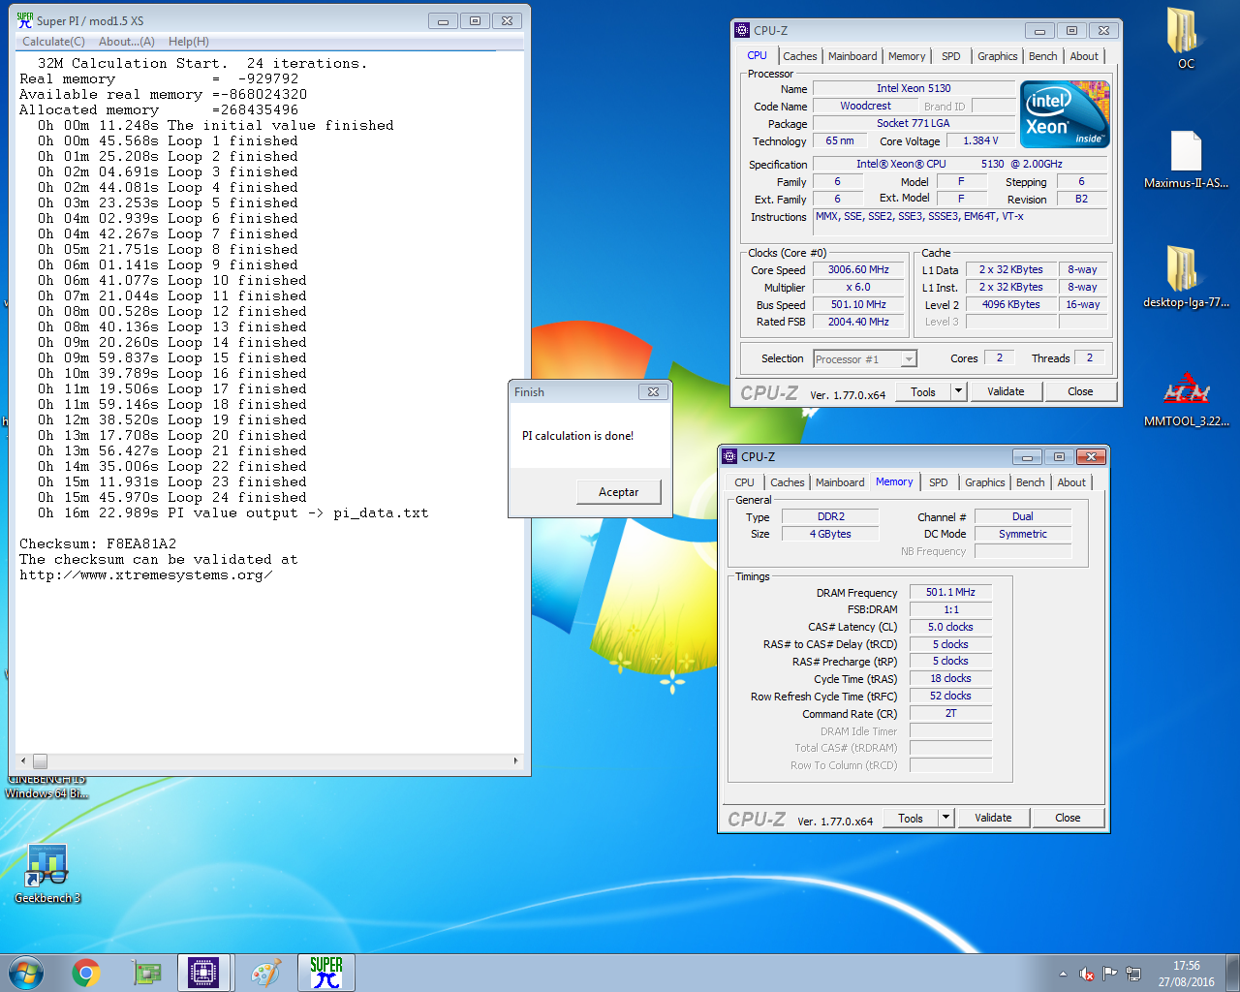1240x992 pixels.
Task: Click right arrow of Super PI scrollbar
Action: pos(516,761)
